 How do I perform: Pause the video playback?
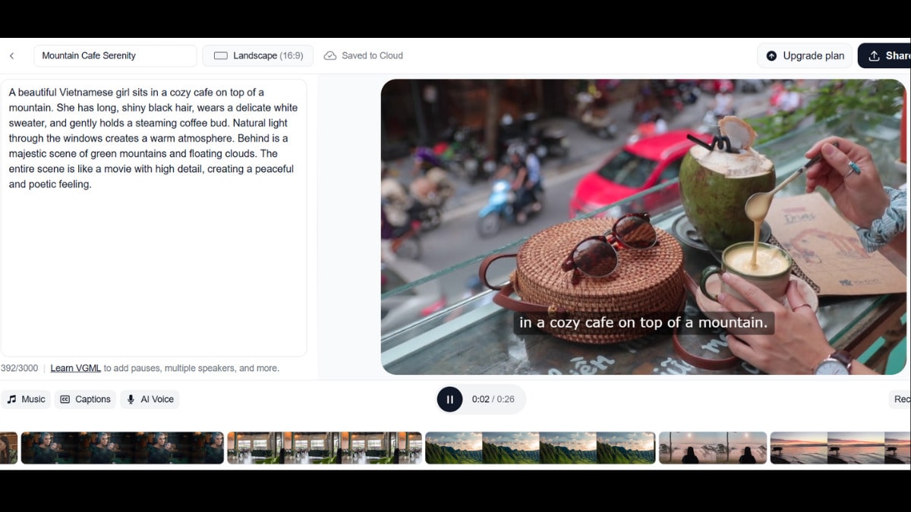[449, 399]
